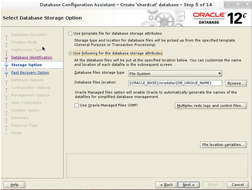Image resolution: width=252 pixels, height=190 pixels.
Task: Select 'Use template file for database storage attributes' radio
Action: click(70, 34)
